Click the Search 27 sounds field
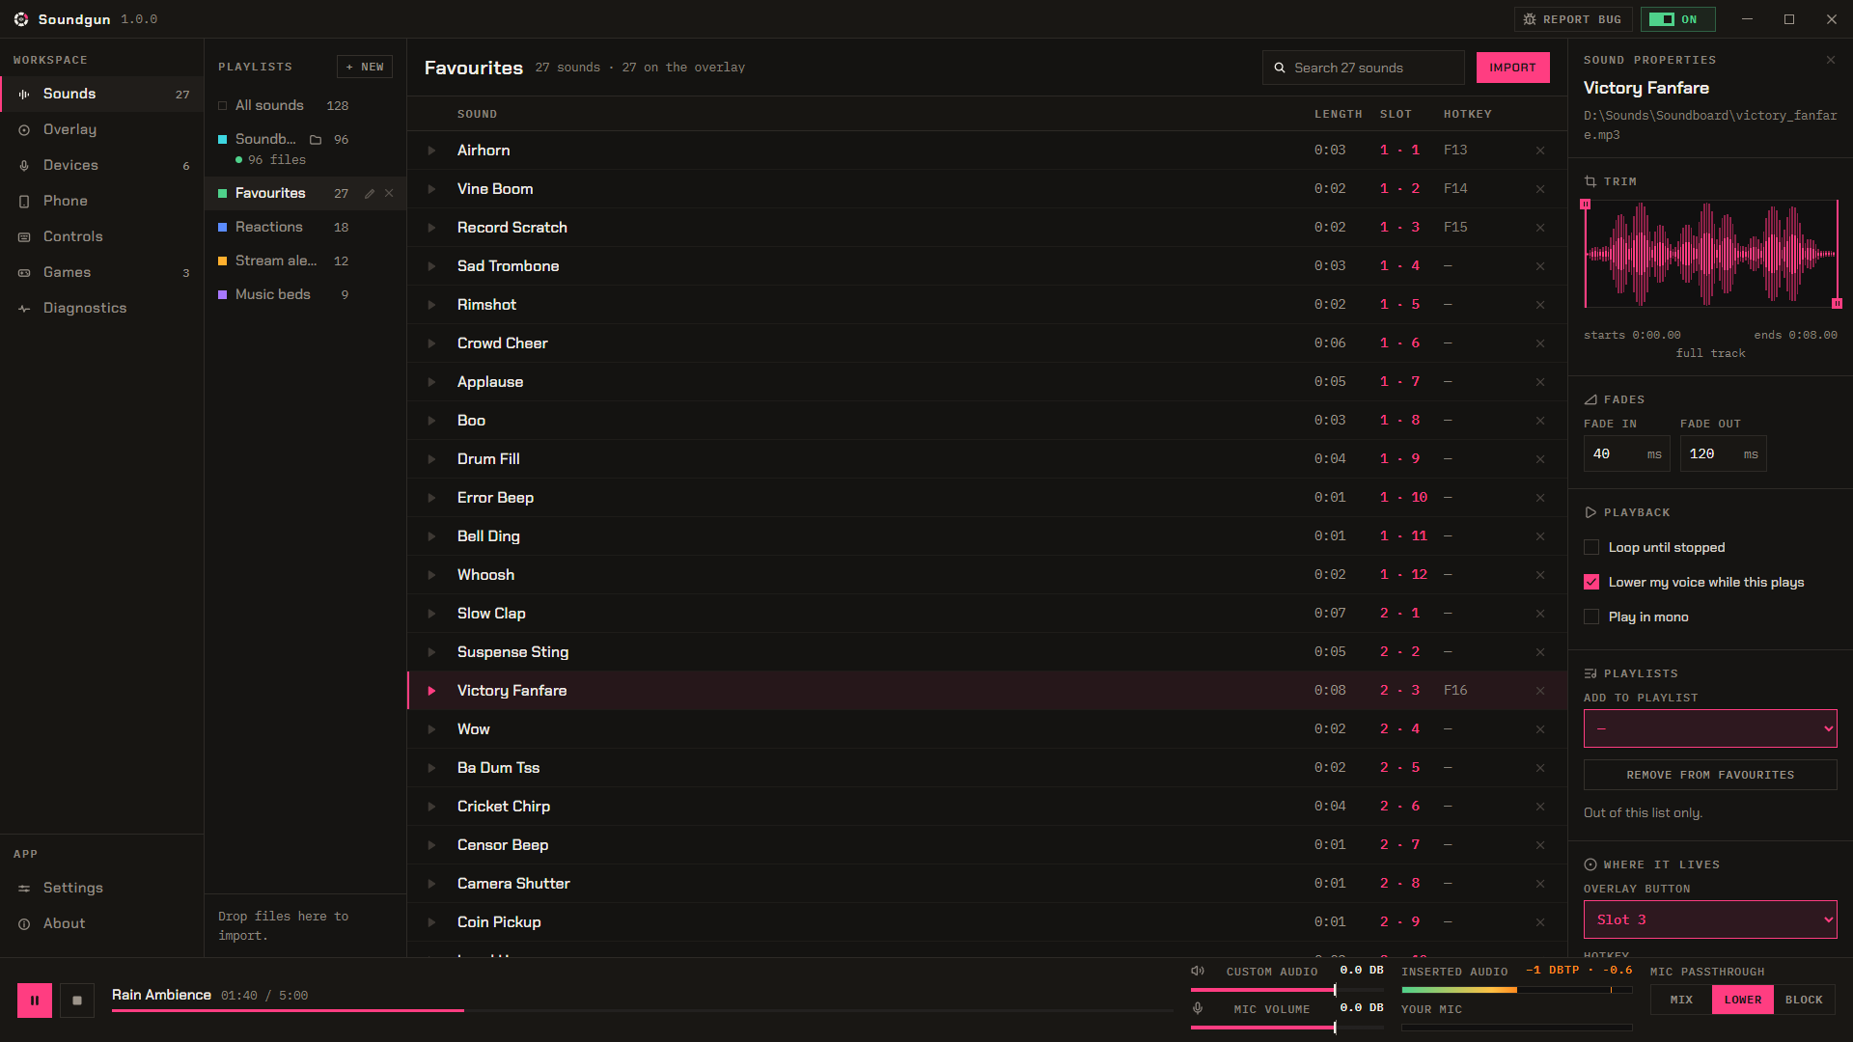Viewport: 1853px width, 1042px height. [1364, 68]
